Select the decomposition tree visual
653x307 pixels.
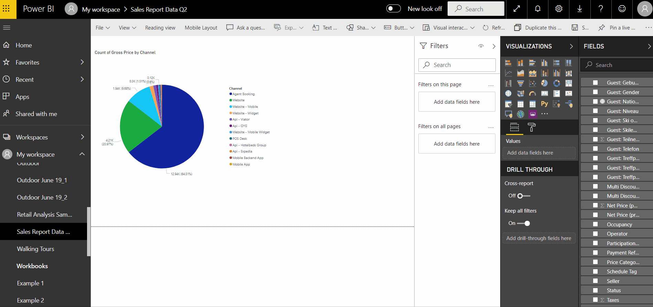tap(568, 104)
